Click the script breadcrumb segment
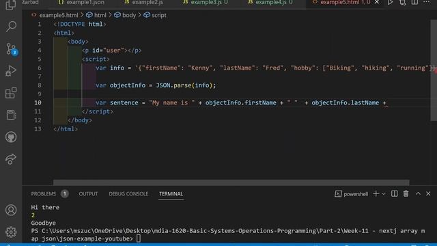Screen dimensions: 437x246 [x=155, y=15]
